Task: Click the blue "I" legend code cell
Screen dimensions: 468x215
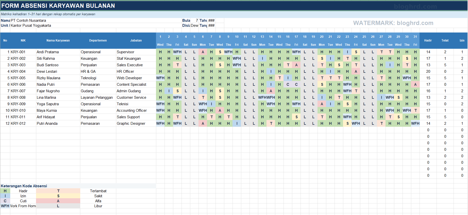Action: tap(5, 196)
